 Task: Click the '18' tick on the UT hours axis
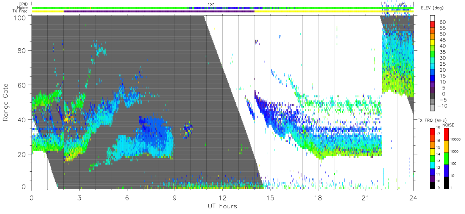point(318,197)
